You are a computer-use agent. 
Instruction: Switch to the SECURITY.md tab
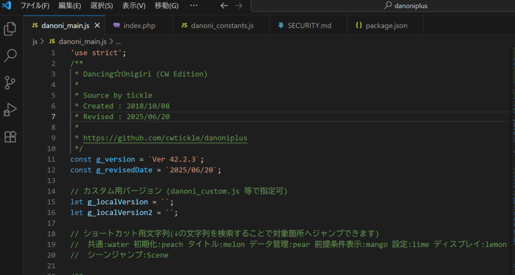(x=309, y=25)
